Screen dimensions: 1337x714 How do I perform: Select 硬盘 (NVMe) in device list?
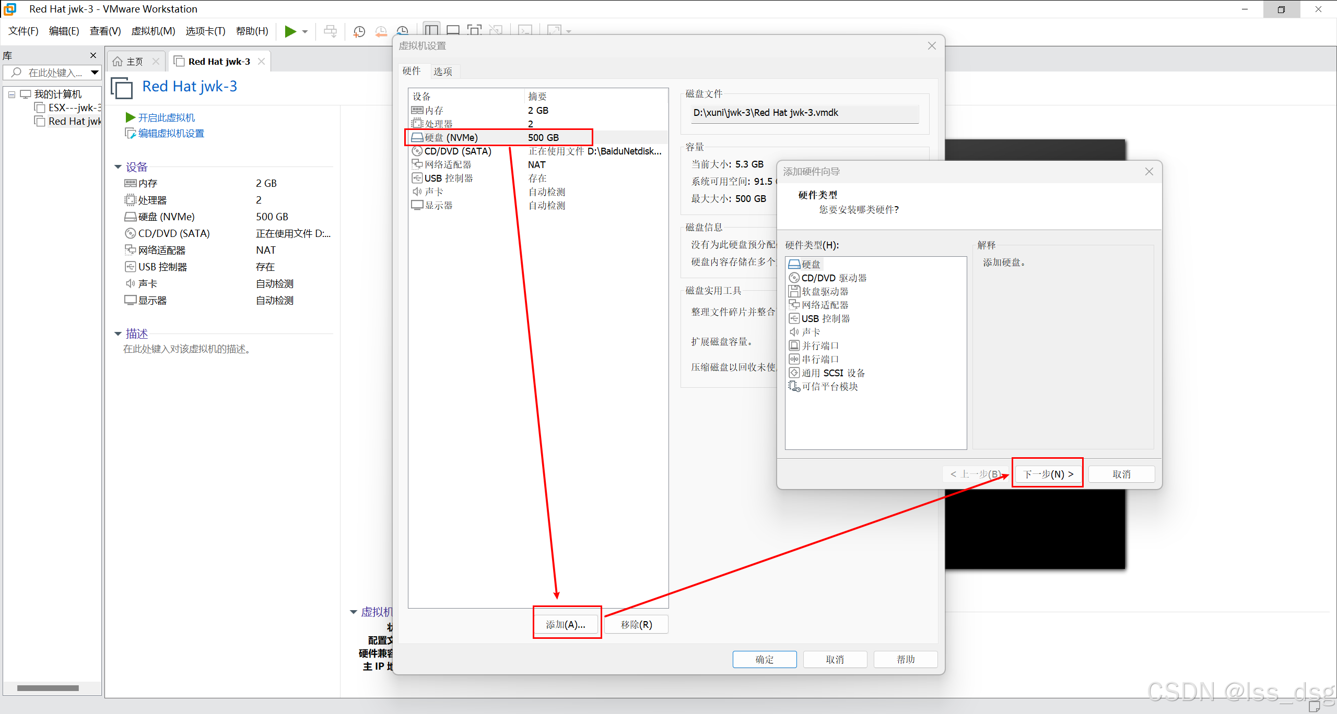click(x=451, y=137)
